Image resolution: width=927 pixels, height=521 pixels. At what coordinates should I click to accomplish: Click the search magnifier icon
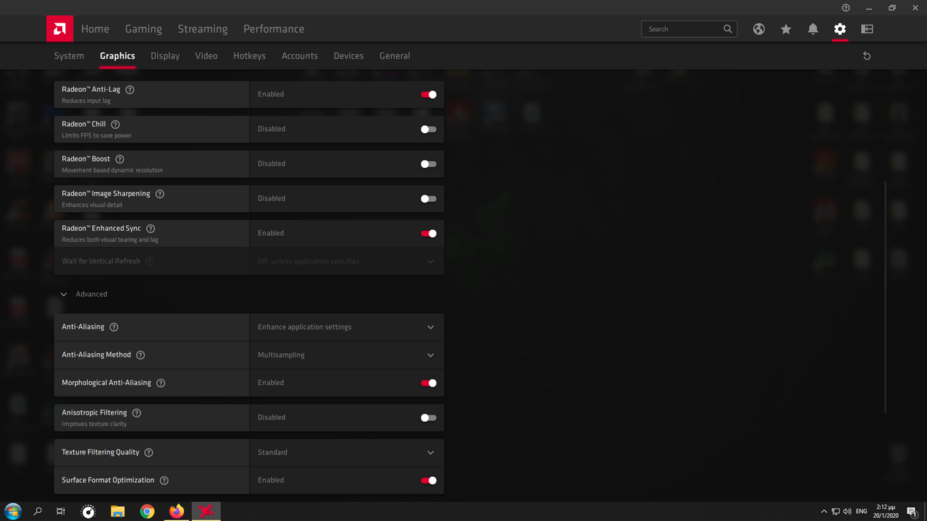[x=728, y=29]
